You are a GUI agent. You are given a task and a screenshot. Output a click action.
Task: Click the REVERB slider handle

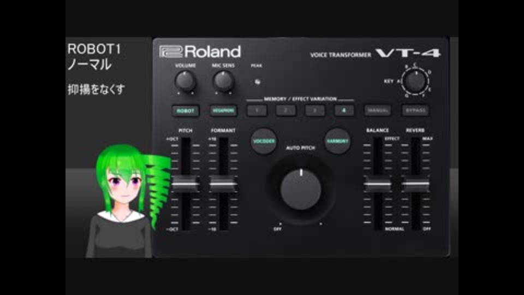(x=415, y=184)
